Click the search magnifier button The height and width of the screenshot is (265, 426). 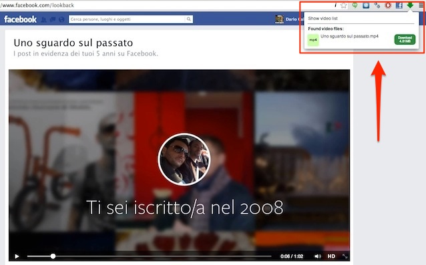click(x=189, y=19)
